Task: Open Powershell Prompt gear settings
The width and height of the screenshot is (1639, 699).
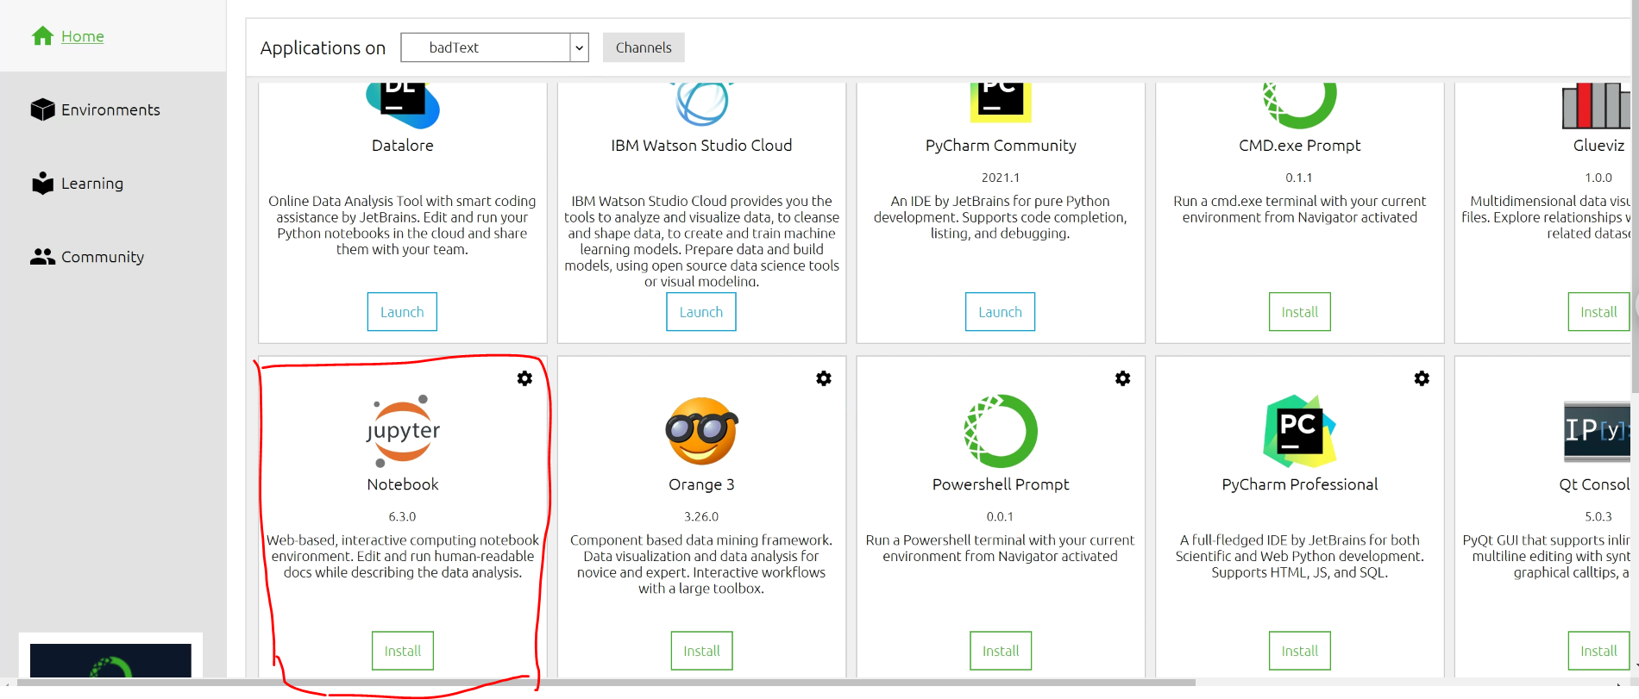Action: point(1122,378)
